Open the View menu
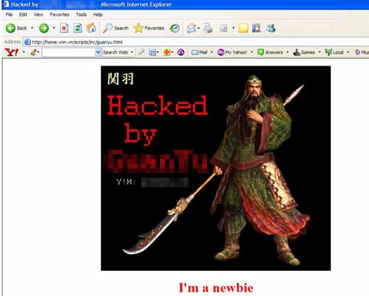Viewport: 369px width, 296px height. pyautogui.click(x=38, y=15)
